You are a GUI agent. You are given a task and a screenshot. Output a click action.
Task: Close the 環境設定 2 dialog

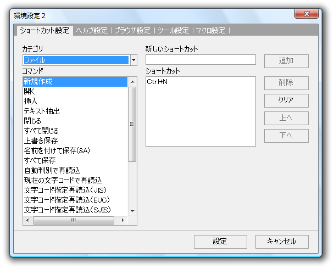click(307, 14)
